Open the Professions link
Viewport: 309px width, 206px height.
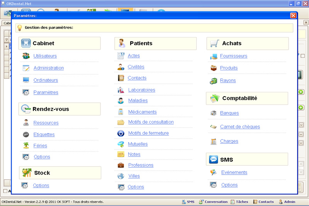(141, 165)
